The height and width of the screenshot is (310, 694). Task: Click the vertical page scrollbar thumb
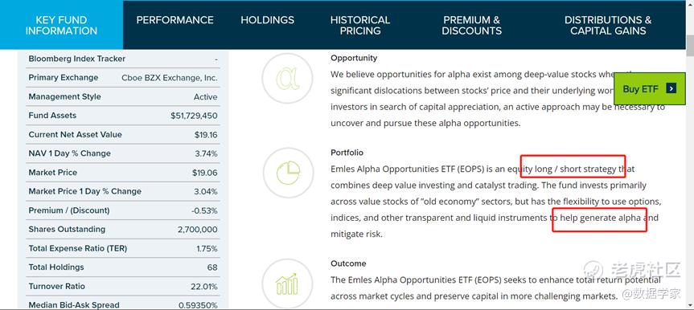click(689, 46)
